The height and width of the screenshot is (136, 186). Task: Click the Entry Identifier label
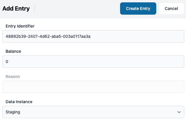point(20,26)
